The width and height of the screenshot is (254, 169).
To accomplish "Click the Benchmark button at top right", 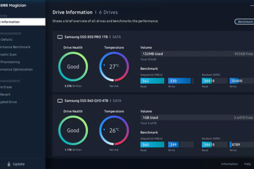I will coord(244,22).
